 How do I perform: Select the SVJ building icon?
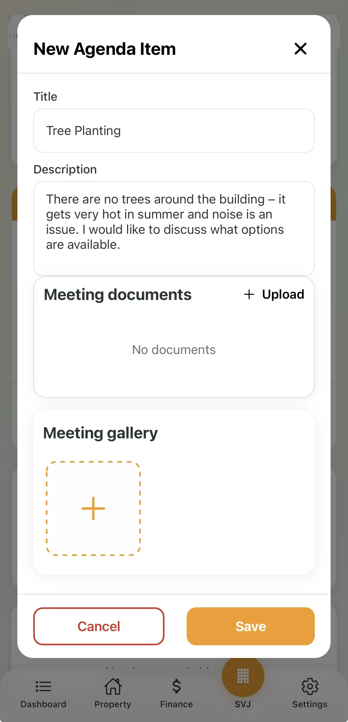click(243, 676)
